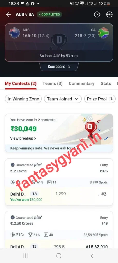Open the ₹12 Lakhs contest card
Viewport: 118px width, 263px height.
(x=59, y=182)
